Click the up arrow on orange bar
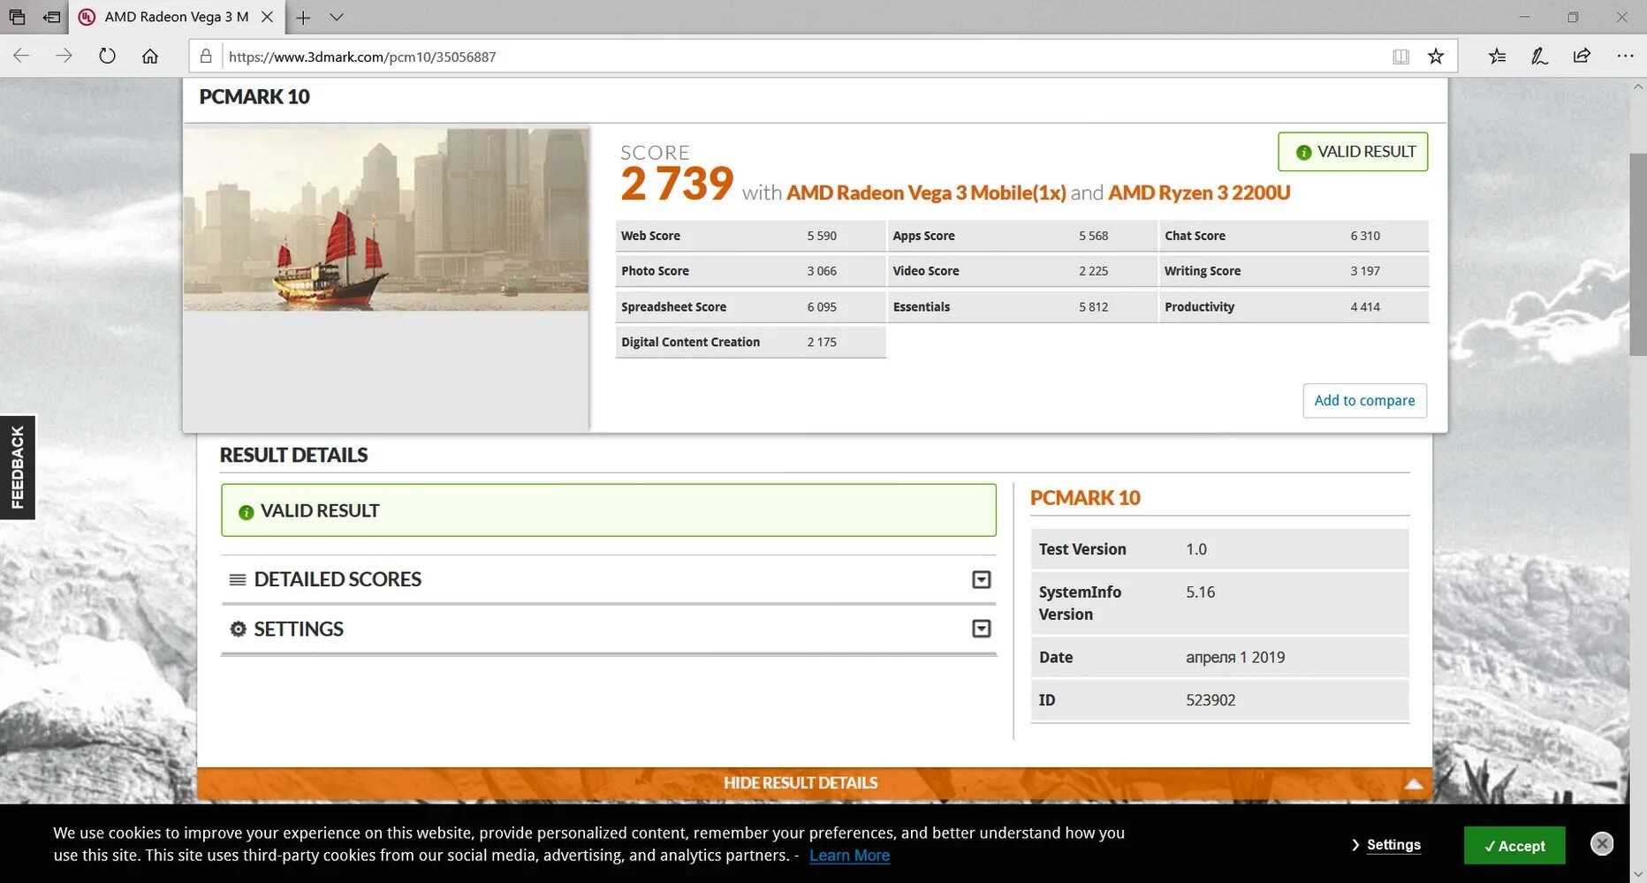The image size is (1647, 883). point(1413,783)
